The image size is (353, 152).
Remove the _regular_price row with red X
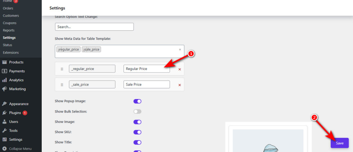point(180,70)
